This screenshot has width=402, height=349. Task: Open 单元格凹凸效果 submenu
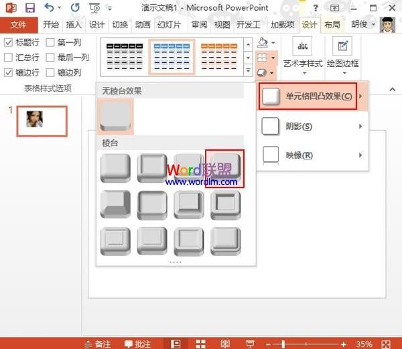(x=313, y=96)
